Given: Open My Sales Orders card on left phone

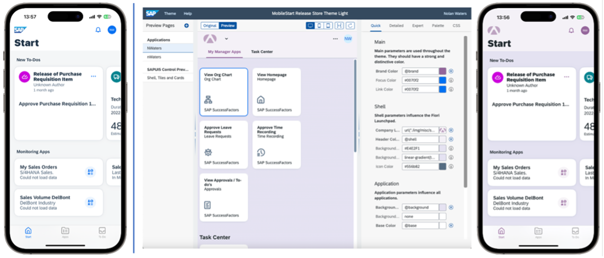Looking at the screenshot, I should 58,172.
